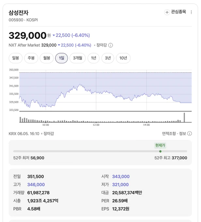
Task: Click the green dot on the 52-week range
Action: (160, 151)
